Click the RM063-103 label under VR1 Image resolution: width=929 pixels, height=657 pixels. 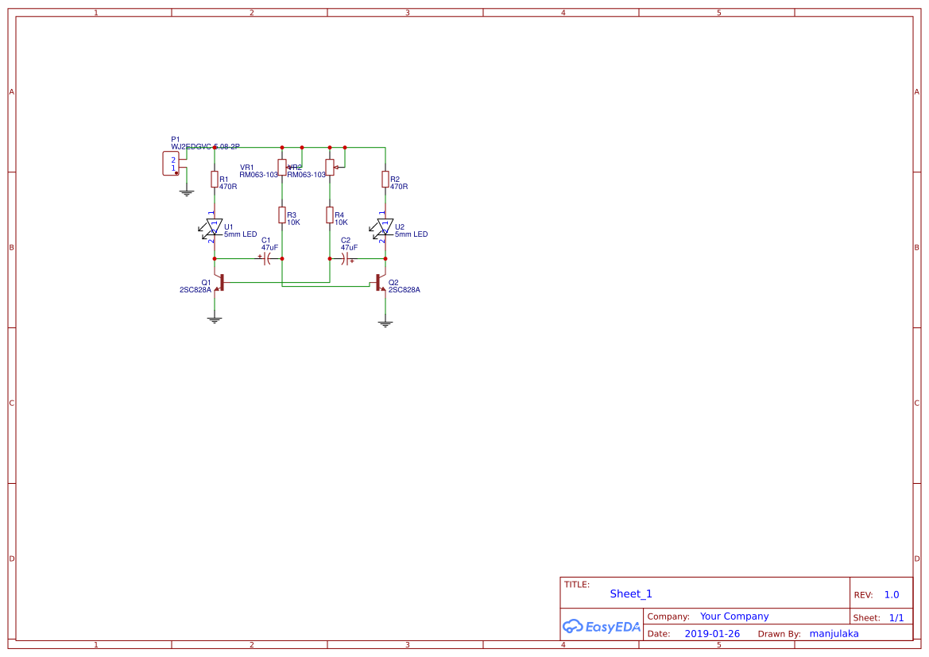(x=259, y=175)
